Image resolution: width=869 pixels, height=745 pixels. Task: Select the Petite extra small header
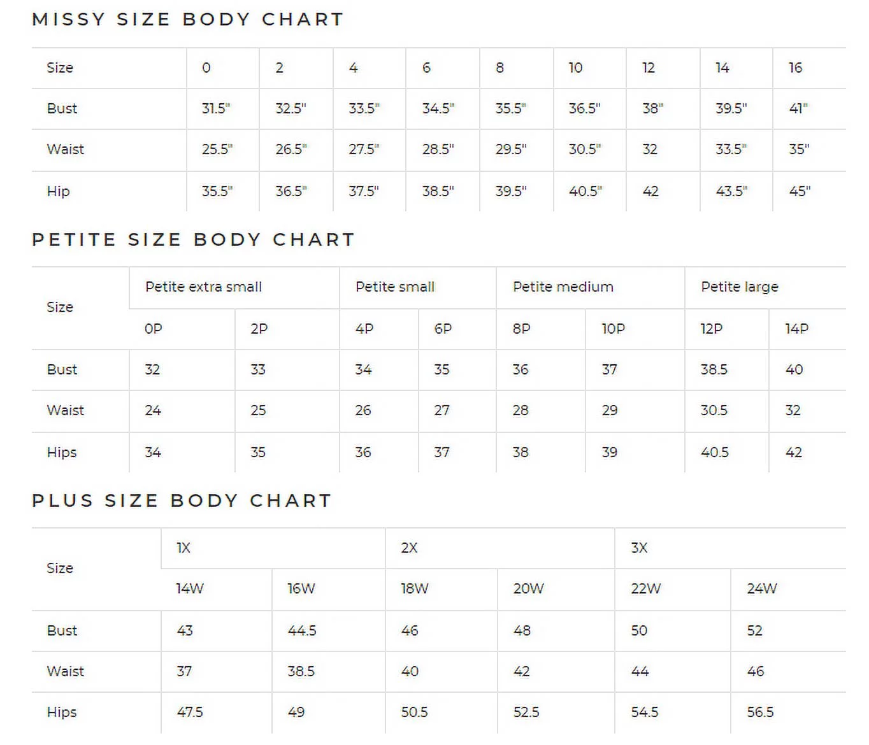(203, 287)
